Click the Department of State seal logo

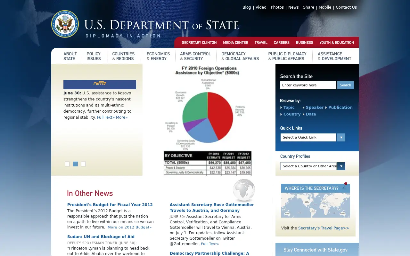(65, 24)
